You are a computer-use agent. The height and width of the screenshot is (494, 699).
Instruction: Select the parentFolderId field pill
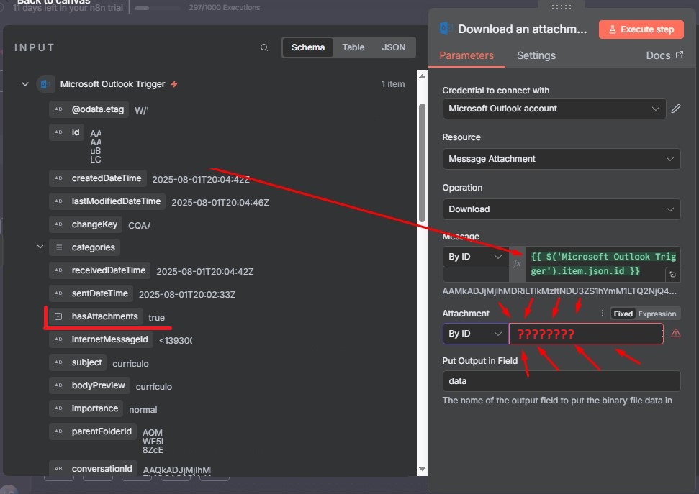click(x=93, y=431)
